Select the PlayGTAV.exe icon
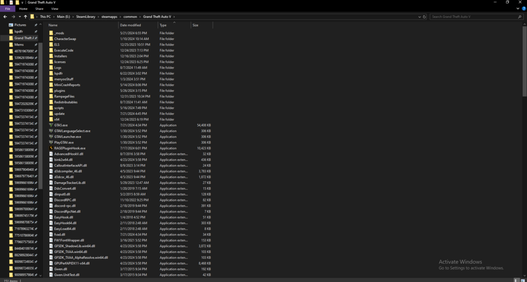 click(x=51, y=142)
